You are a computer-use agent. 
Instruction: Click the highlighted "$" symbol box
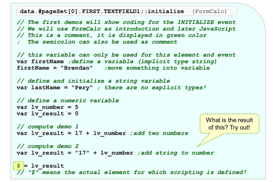(18, 166)
